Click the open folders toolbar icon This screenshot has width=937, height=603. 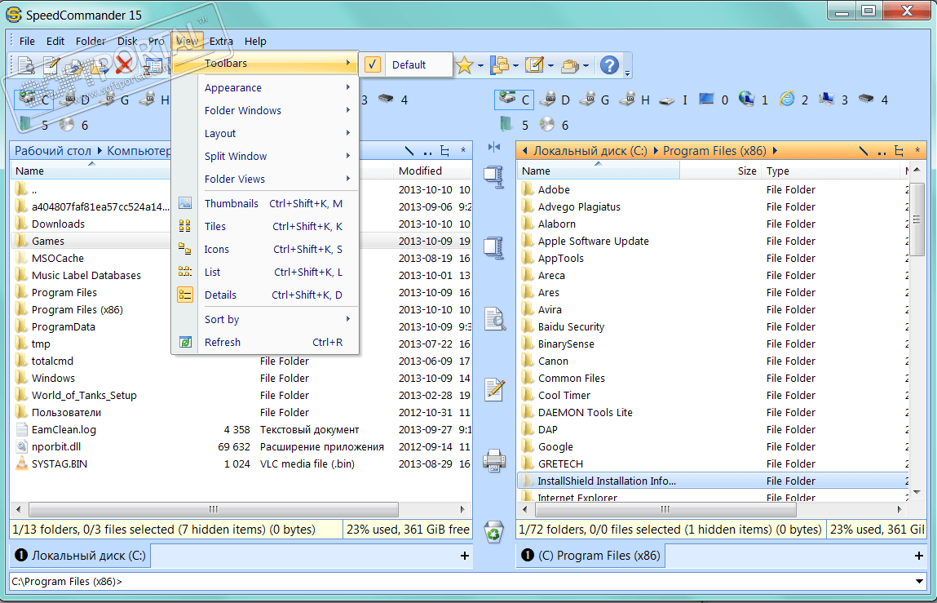click(x=569, y=65)
